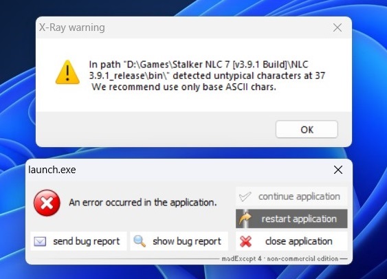387x279 pixels.
Task: Click the untypical characters warning message text
Action: click(207, 76)
